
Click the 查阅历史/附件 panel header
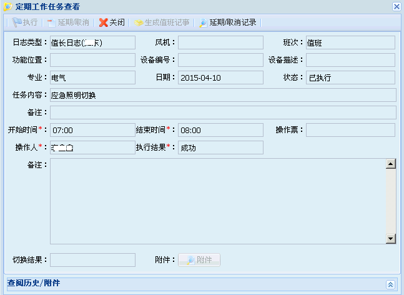tap(187, 284)
